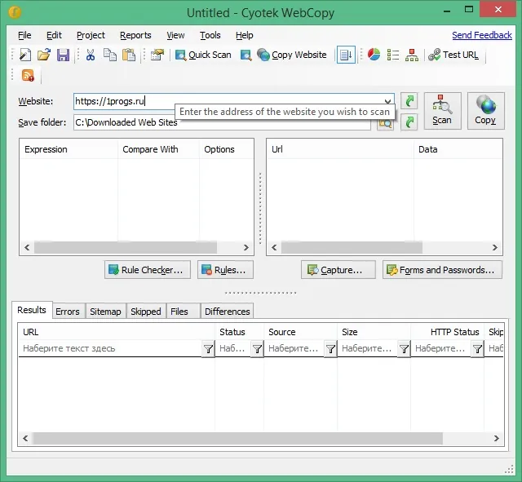Switch to the Sitemap tab
The image size is (522, 482).
105,312
